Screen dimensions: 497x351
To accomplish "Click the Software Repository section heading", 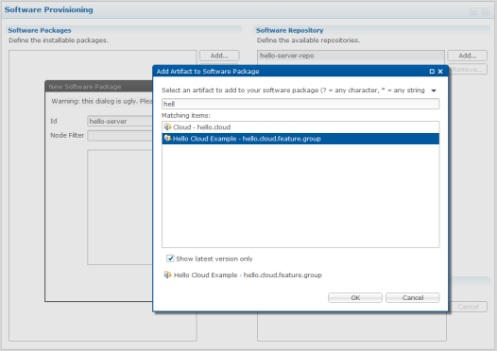I will click(x=290, y=30).
